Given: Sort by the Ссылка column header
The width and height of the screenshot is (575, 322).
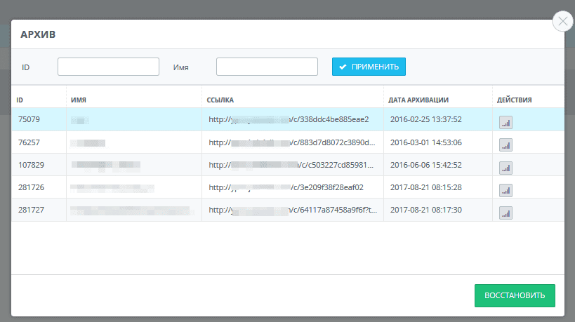Looking at the screenshot, I should [x=220, y=100].
